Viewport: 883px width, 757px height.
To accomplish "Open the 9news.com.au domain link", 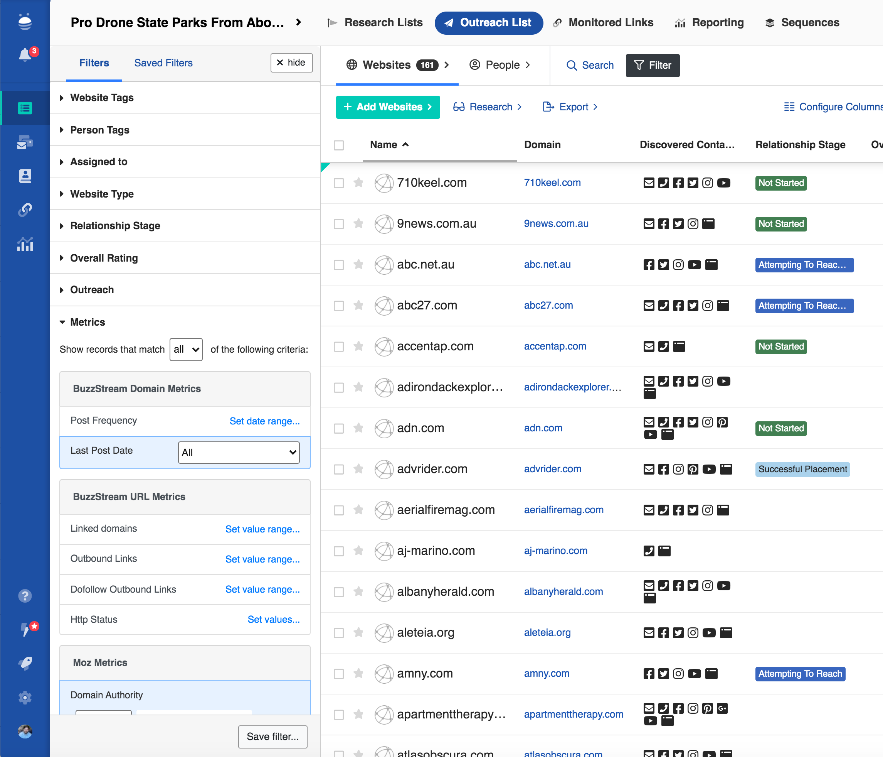I will pos(556,224).
